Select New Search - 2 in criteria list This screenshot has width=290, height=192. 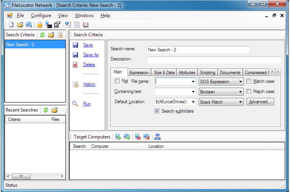click(x=35, y=45)
